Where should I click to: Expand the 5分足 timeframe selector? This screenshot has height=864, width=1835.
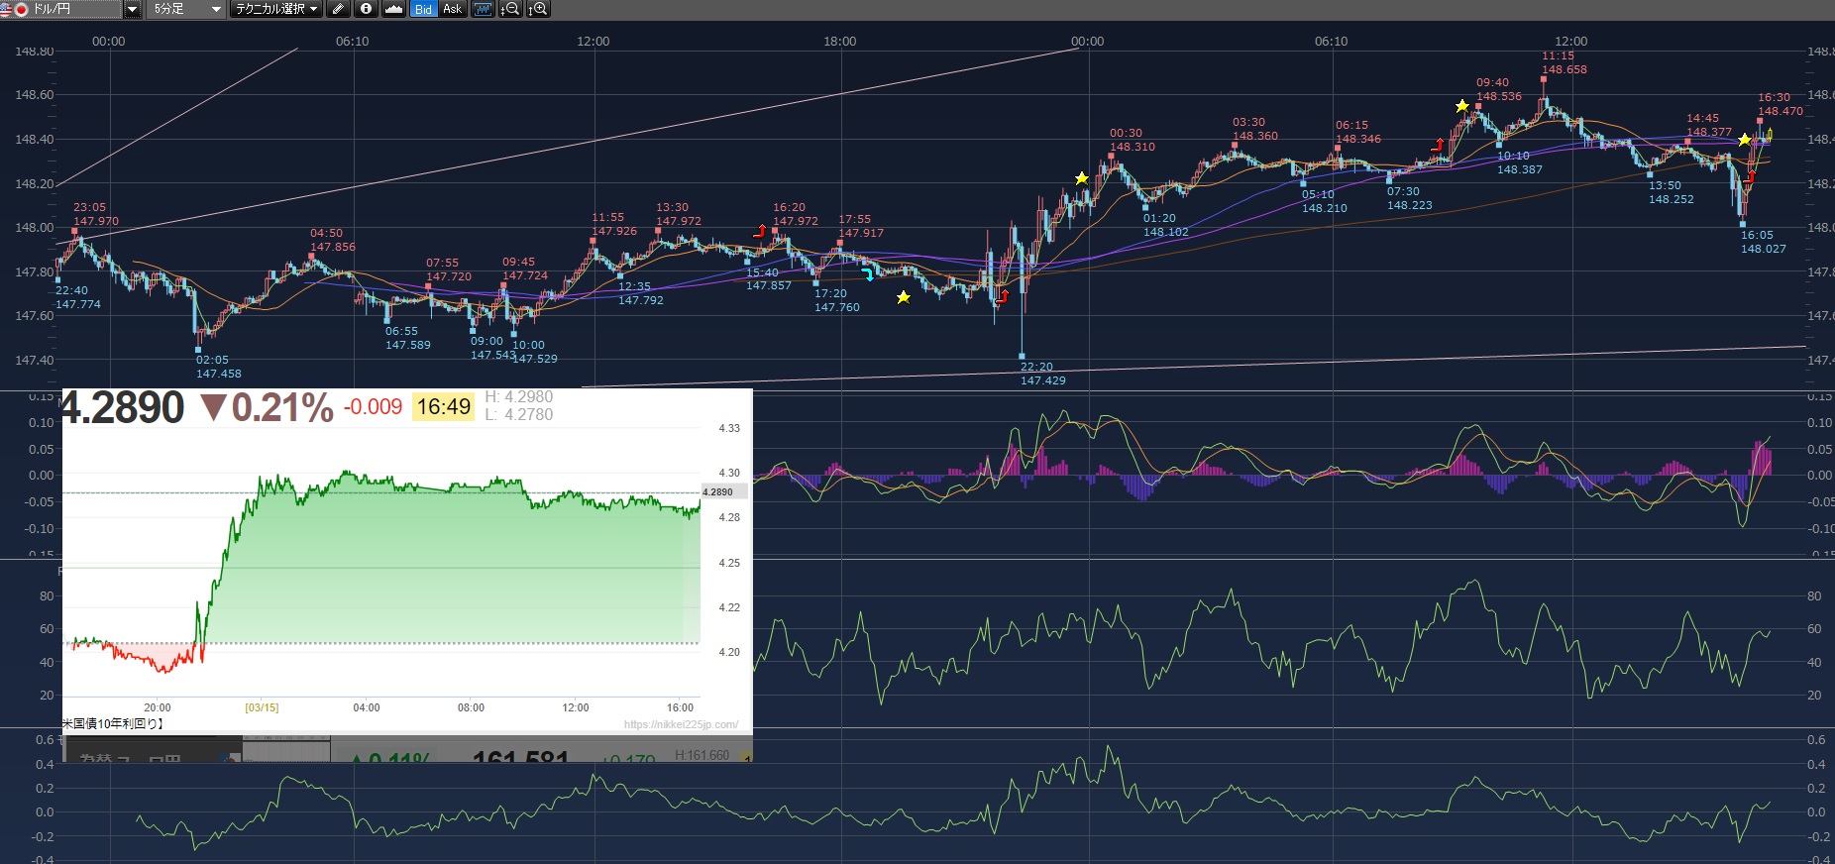(186, 9)
